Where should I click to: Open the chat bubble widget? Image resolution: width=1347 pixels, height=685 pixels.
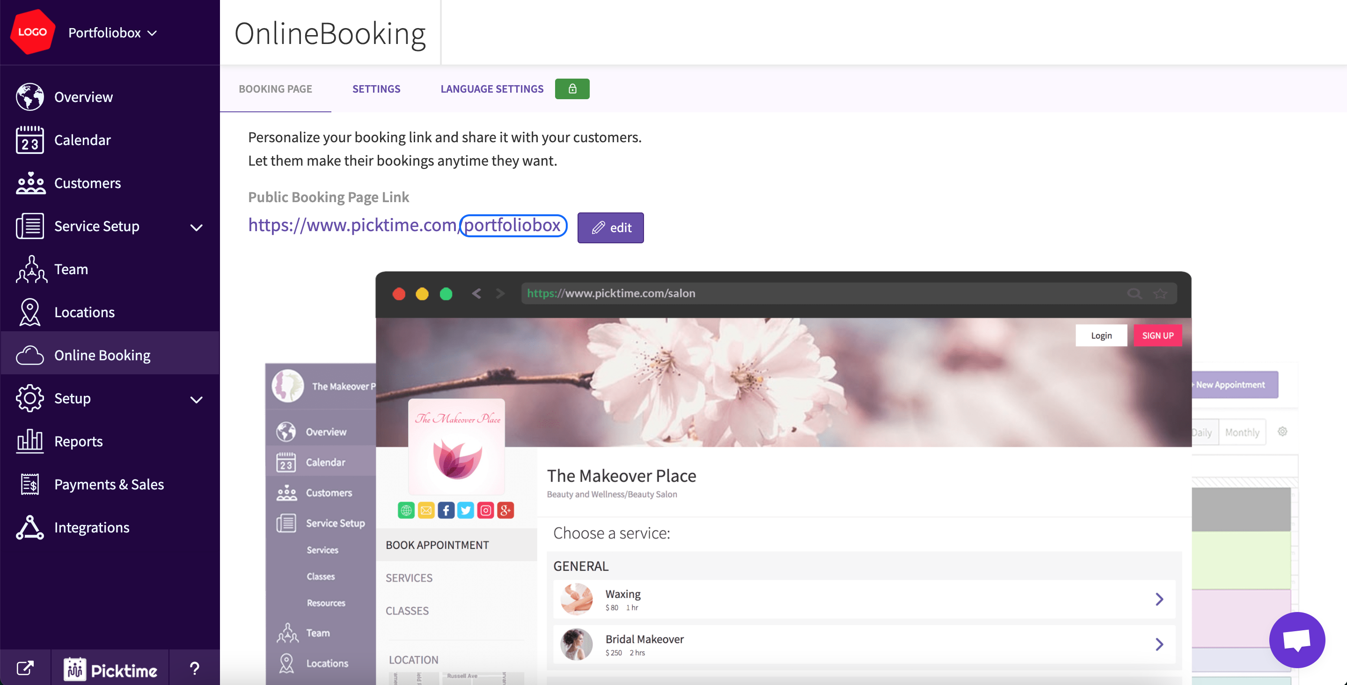tap(1297, 640)
